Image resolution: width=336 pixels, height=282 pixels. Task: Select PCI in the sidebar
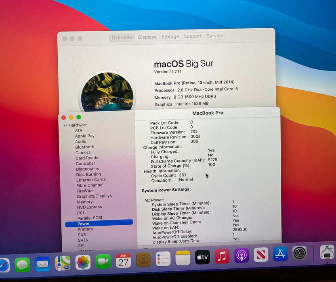80,213
